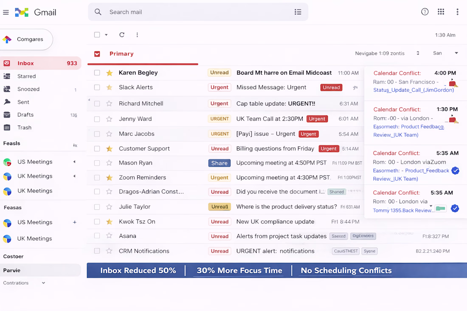Open the Snoozed folder label

(x=28, y=89)
